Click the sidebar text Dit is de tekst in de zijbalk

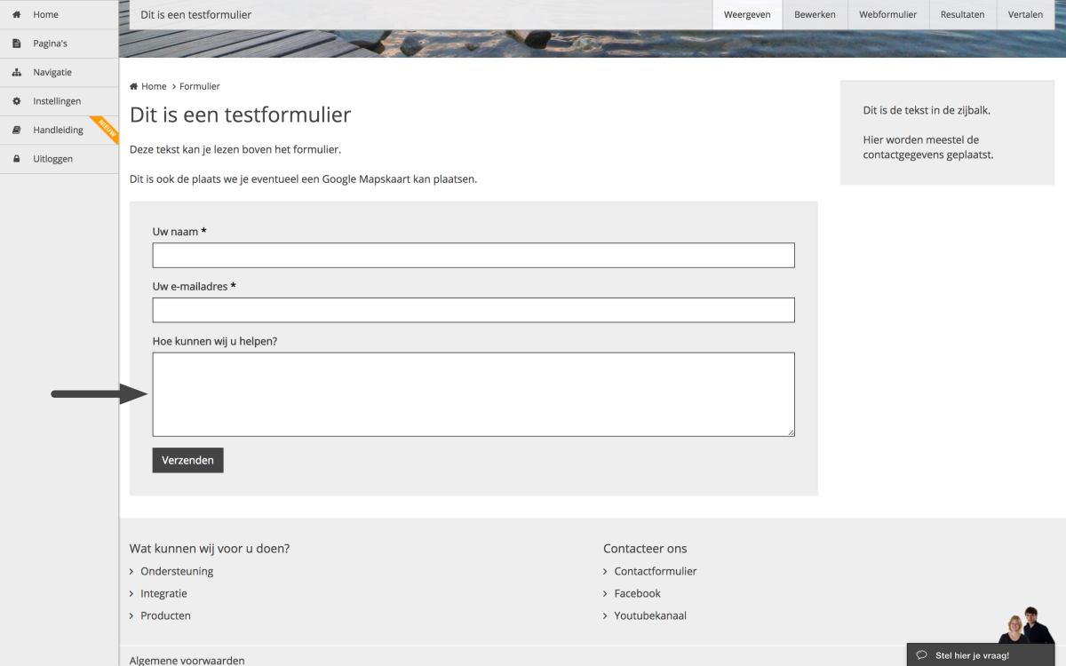click(927, 111)
